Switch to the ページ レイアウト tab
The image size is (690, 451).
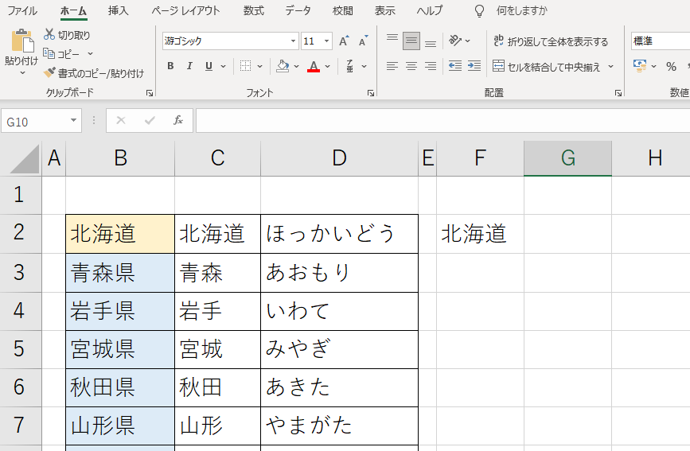185,10
